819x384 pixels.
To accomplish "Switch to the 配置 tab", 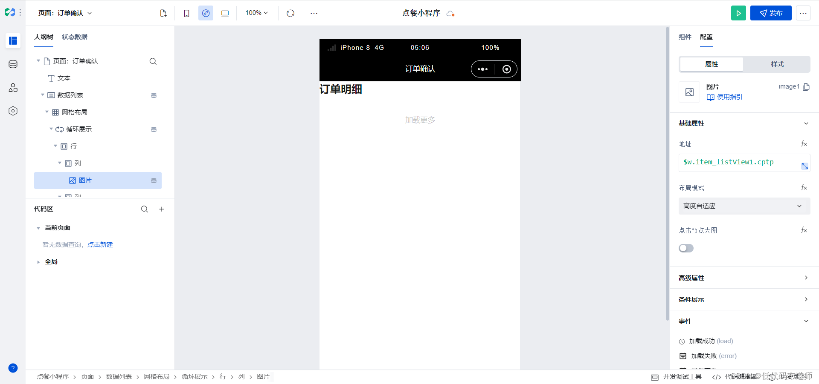I will (706, 37).
